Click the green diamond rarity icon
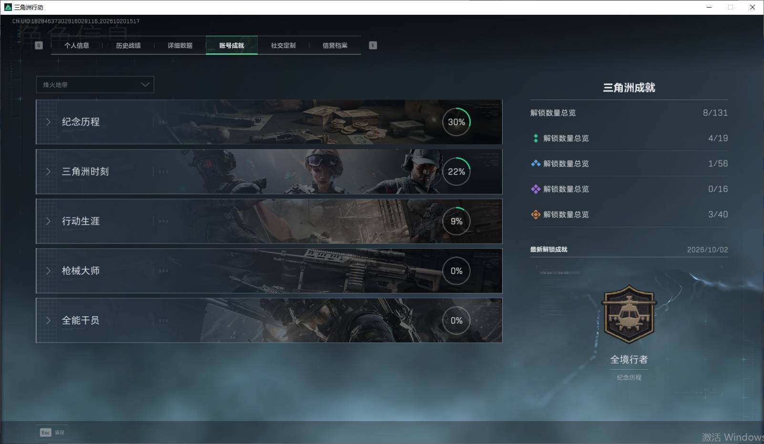Screen dimensions: 764x444 [536, 138]
